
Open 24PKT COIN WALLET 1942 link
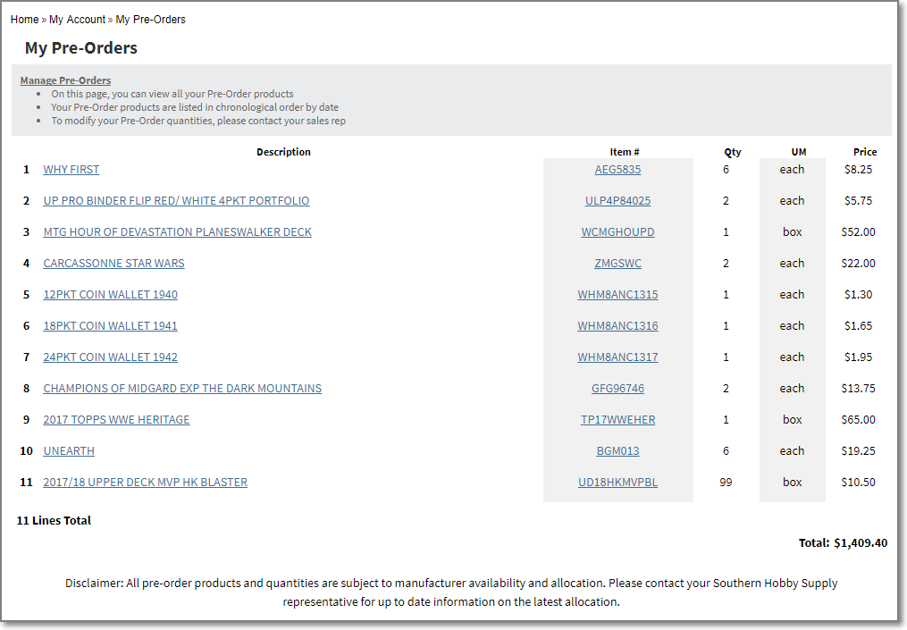click(111, 357)
